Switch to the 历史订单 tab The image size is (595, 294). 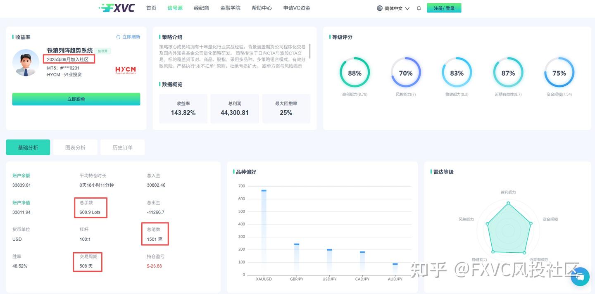tap(122, 147)
